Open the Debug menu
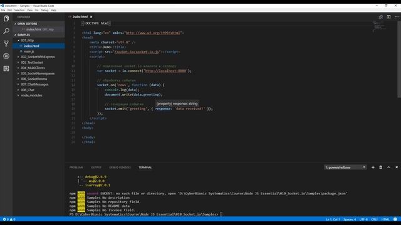Screen dimensions: 401x225 point(44,10)
